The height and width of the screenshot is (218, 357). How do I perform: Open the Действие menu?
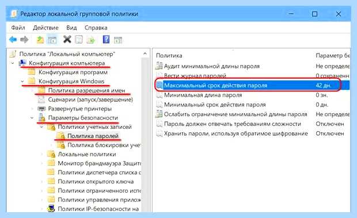tap(45, 28)
